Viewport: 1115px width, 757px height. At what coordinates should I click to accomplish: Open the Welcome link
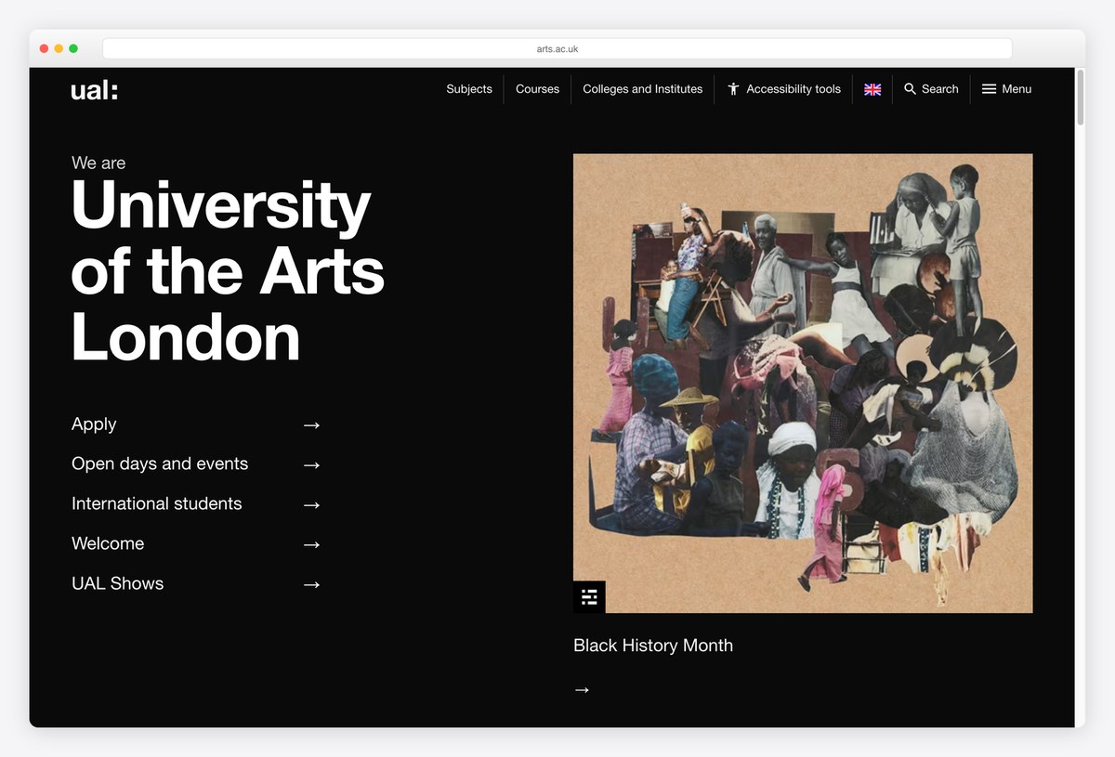(x=108, y=543)
